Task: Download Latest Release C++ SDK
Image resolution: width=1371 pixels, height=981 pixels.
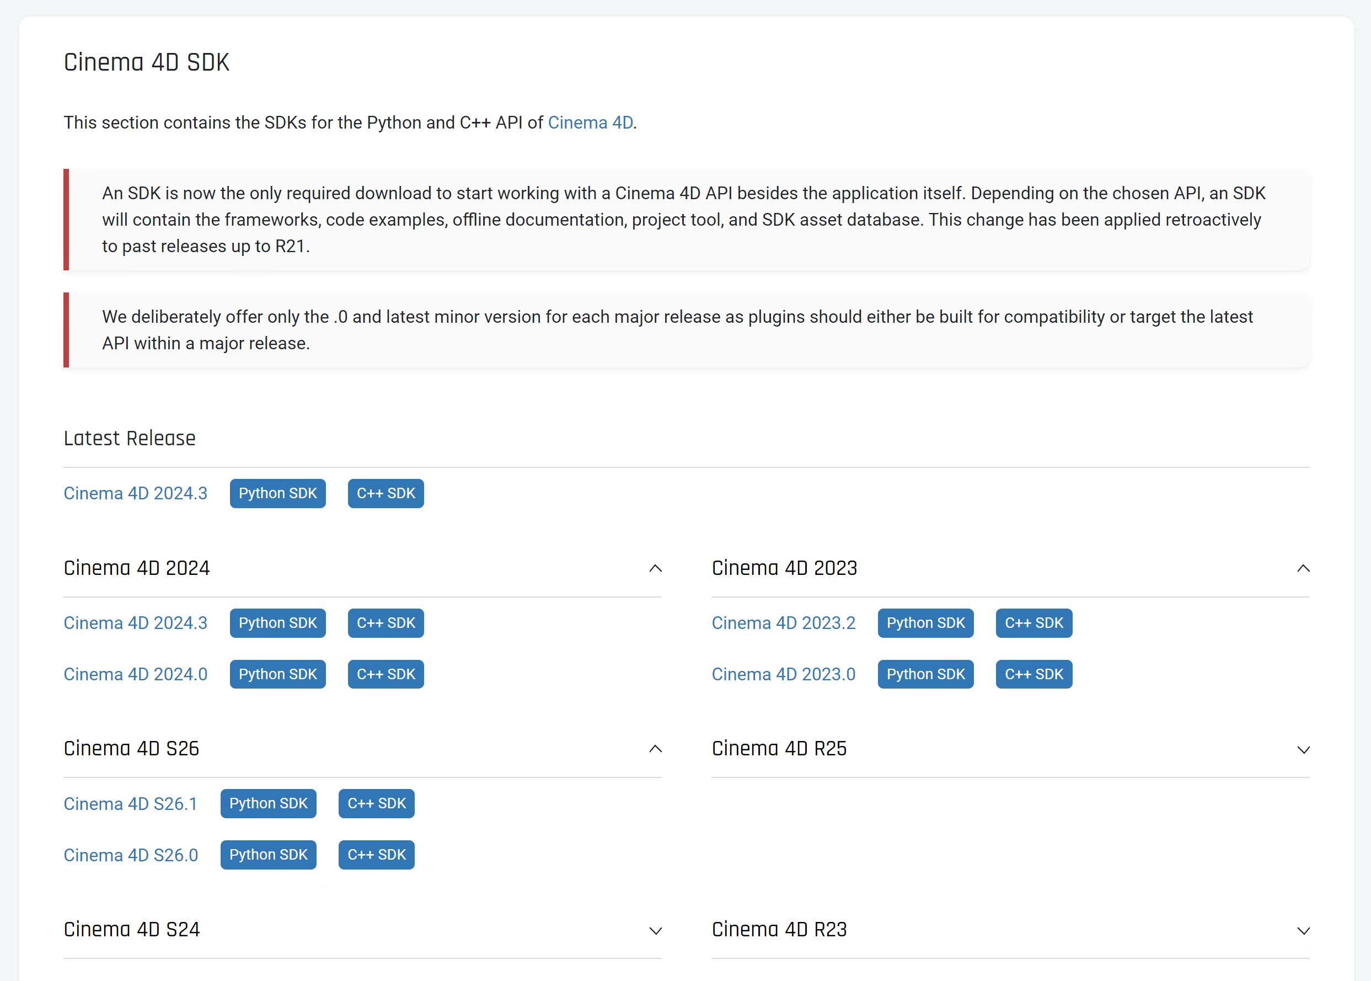Action: 385,493
